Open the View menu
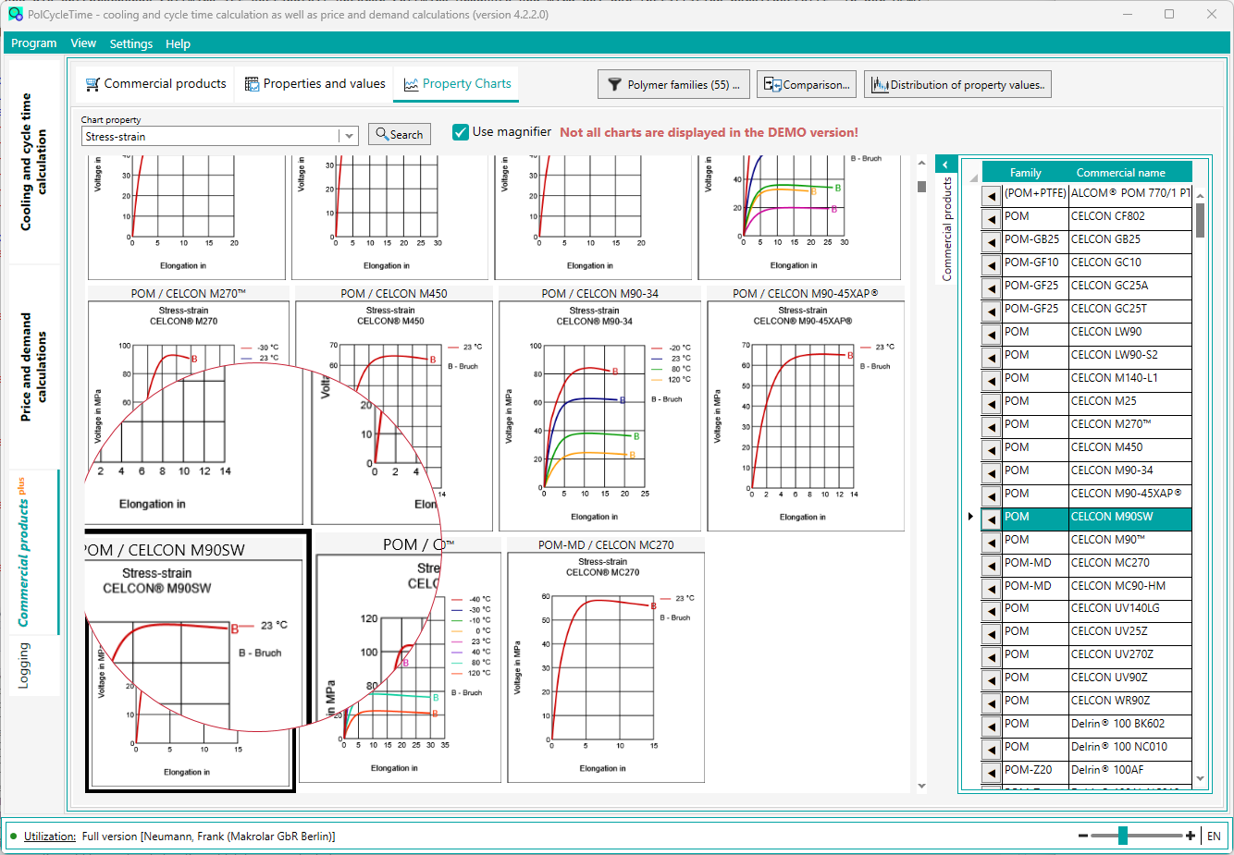The width and height of the screenshot is (1234, 855). click(83, 43)
